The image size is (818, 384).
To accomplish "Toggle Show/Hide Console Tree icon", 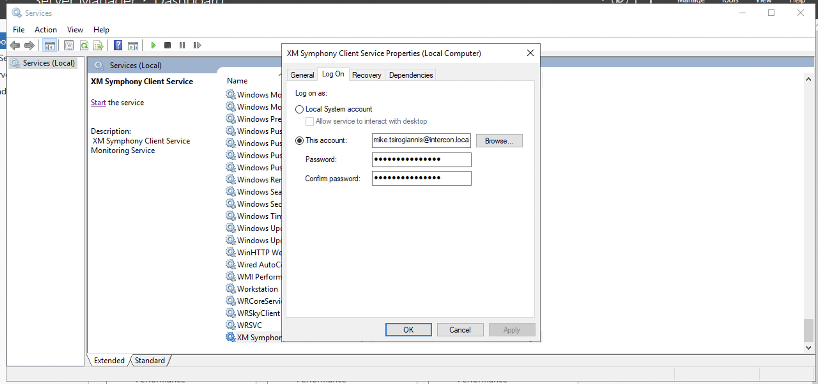I will point(50,45).
